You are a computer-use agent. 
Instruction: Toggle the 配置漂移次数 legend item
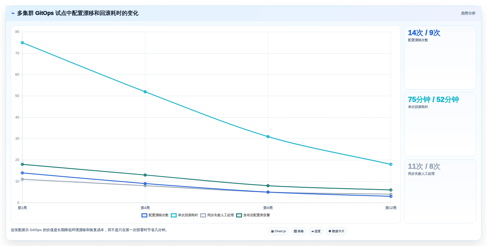point(155,215)
